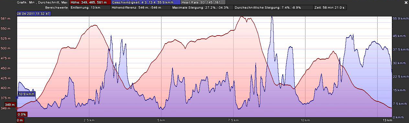Click the 37.5 km/h speed axis label
This screenshot has height=123, width=409.
tap(401, 50)
